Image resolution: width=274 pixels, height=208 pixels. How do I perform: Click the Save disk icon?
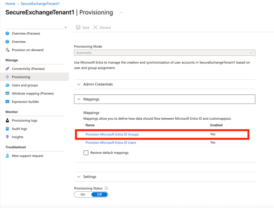click(78, 28)
